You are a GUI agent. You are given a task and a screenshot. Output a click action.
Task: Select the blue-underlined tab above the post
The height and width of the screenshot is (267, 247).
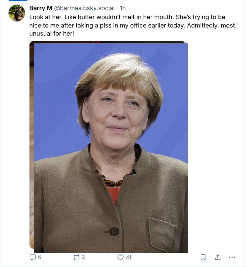pos(18,1)
